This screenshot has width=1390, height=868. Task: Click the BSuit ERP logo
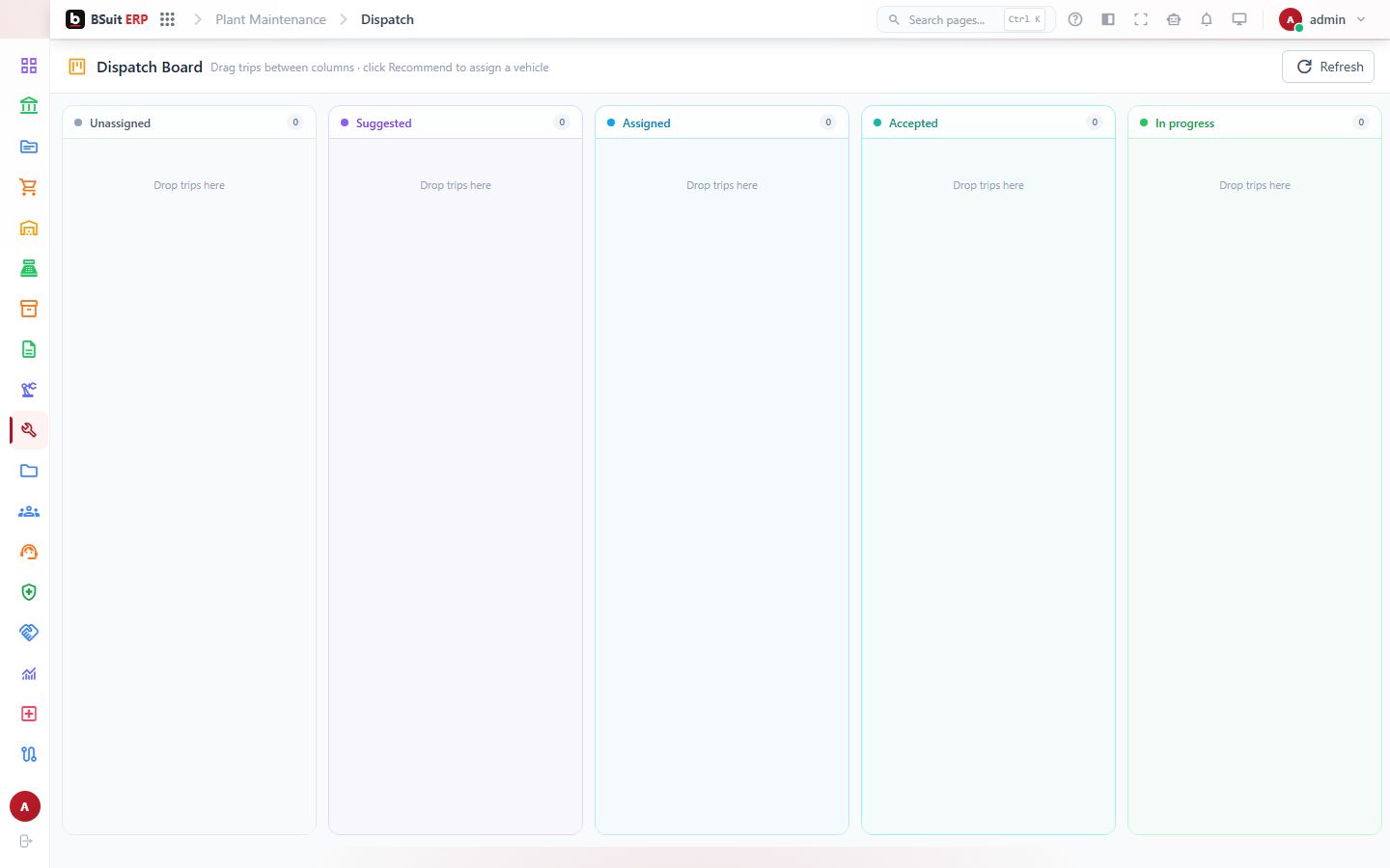pyautogui.click(x=107, y=19)
